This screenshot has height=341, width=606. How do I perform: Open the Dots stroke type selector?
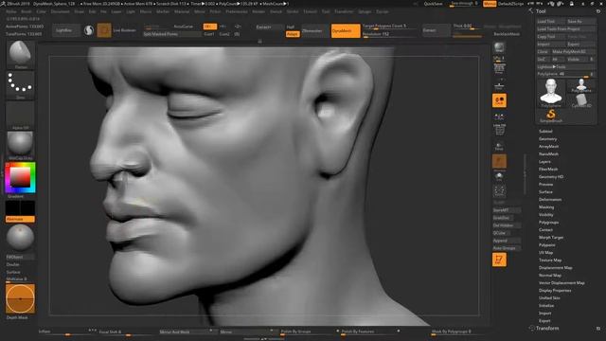tap(21, 85)
